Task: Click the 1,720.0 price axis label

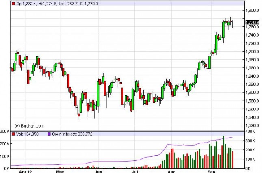Action: point(252,43)
